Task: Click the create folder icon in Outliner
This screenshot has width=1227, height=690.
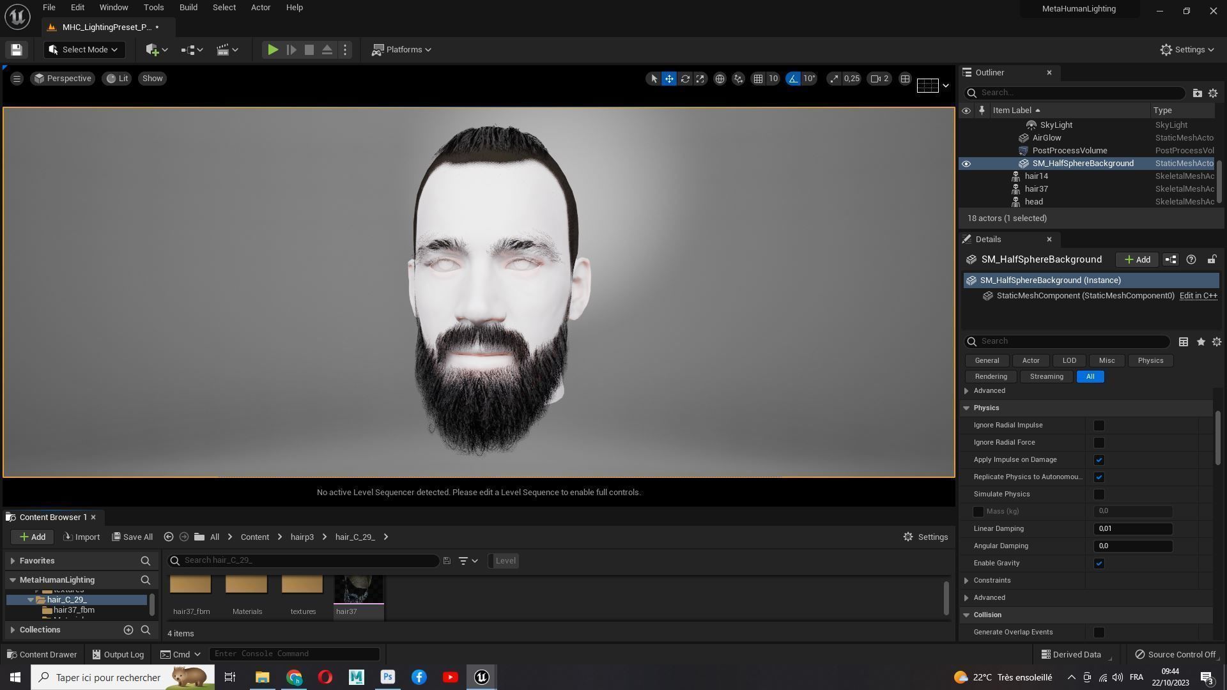Action: 1197,93
